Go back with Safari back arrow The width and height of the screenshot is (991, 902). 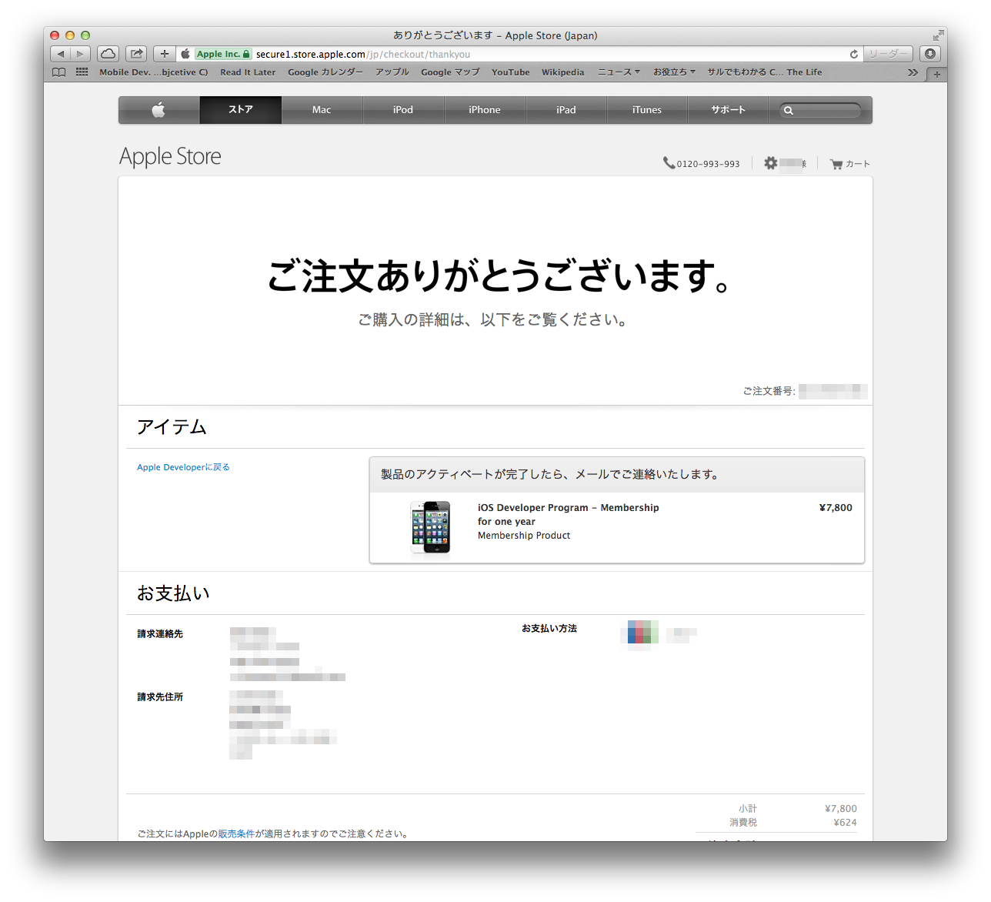61,54
